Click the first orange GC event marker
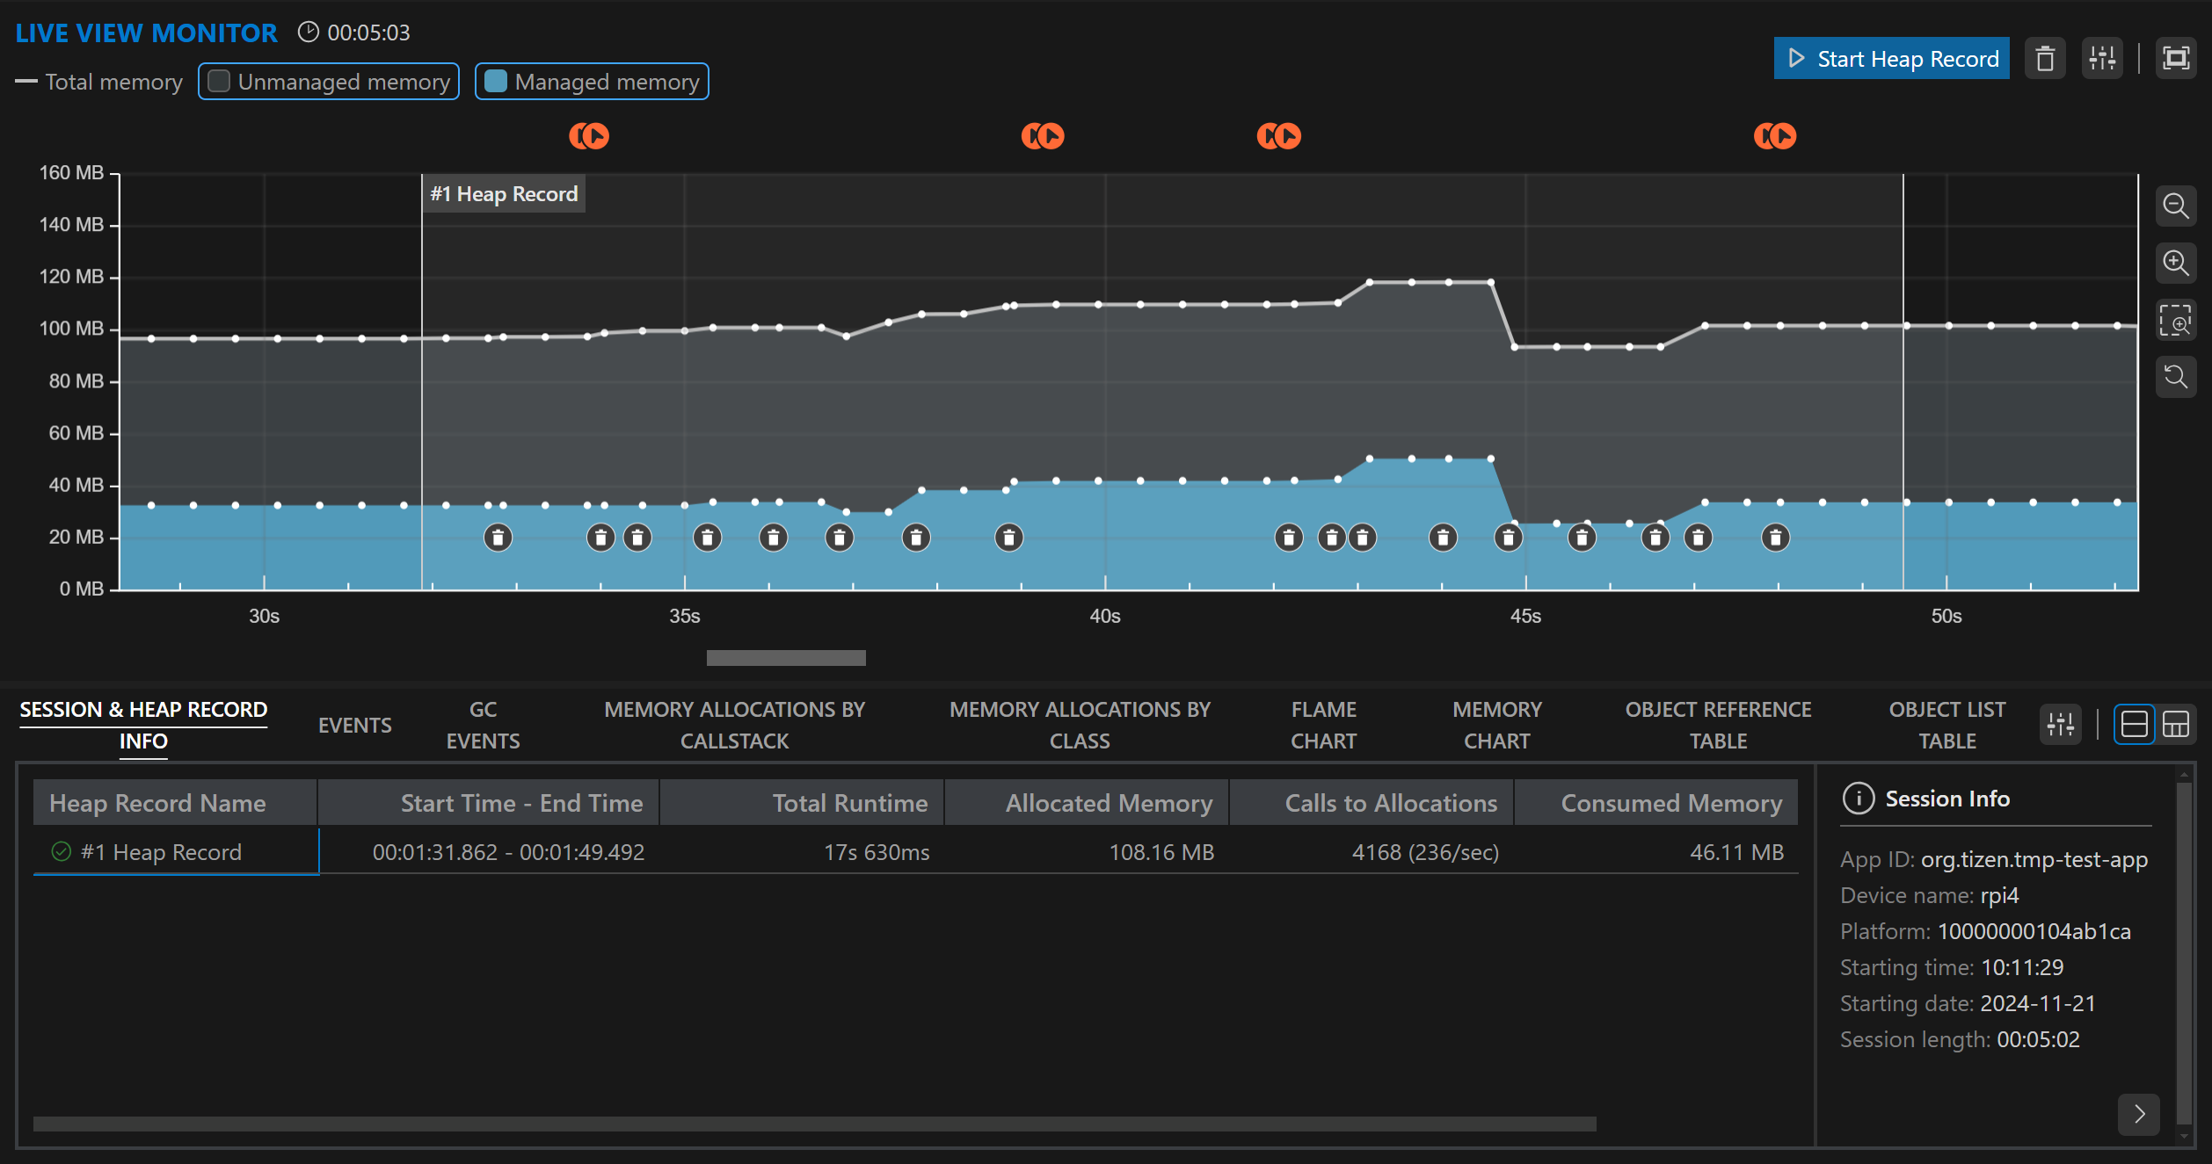The image size is (2212, 1164). pyautogui.click(x=589, y=136)
